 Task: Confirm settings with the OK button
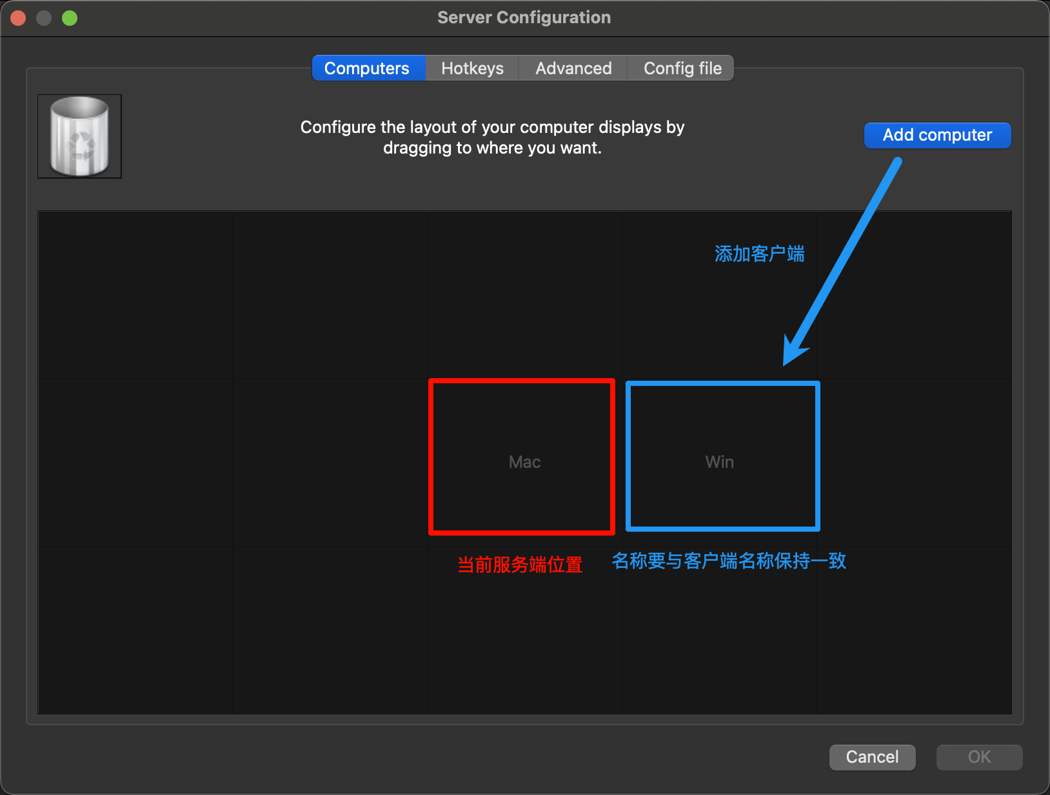coord(979,757)
